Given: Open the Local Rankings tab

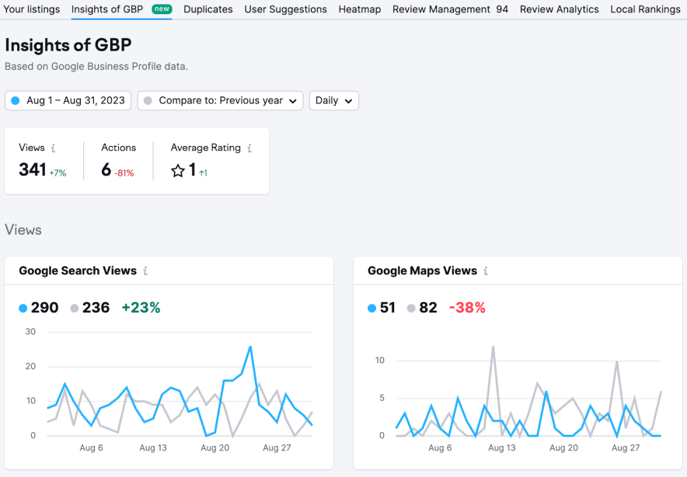Looking at the screenshot, I should pyautogui.click(x=645, y=9).
